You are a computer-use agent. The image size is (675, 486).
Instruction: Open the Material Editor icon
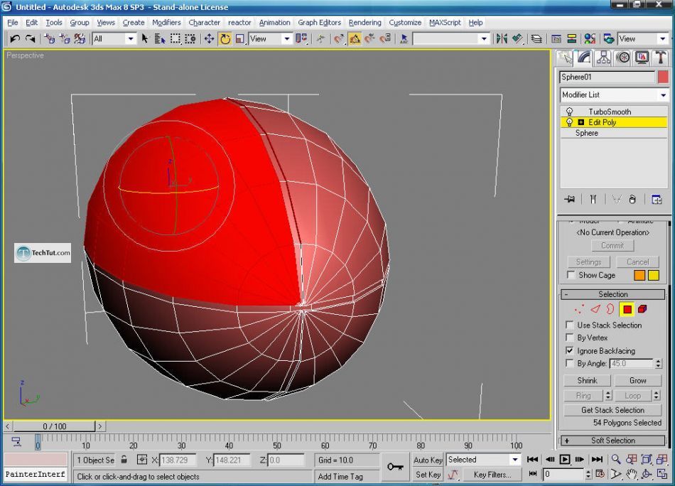pos(590,39)
